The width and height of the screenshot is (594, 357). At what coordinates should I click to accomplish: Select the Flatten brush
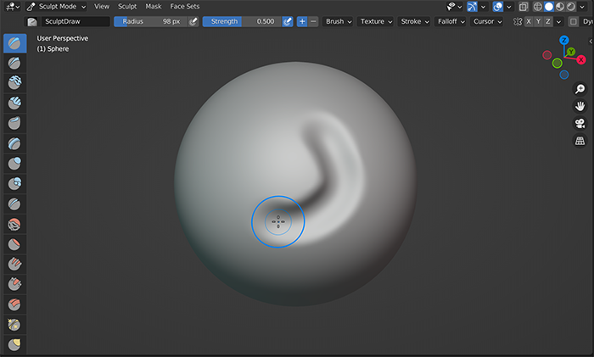(x=14, y=244)
